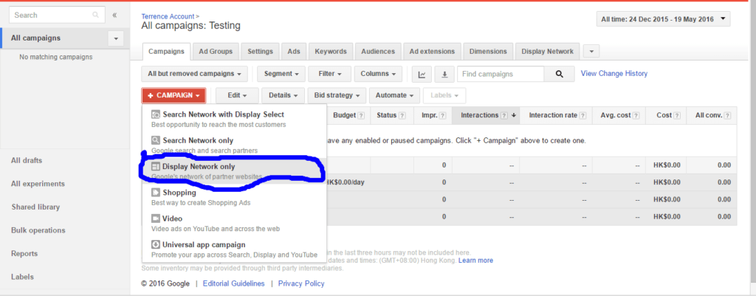Click Shopping campaign icon
This screenshot has width=756, height=296.
[x=156, y=193]
